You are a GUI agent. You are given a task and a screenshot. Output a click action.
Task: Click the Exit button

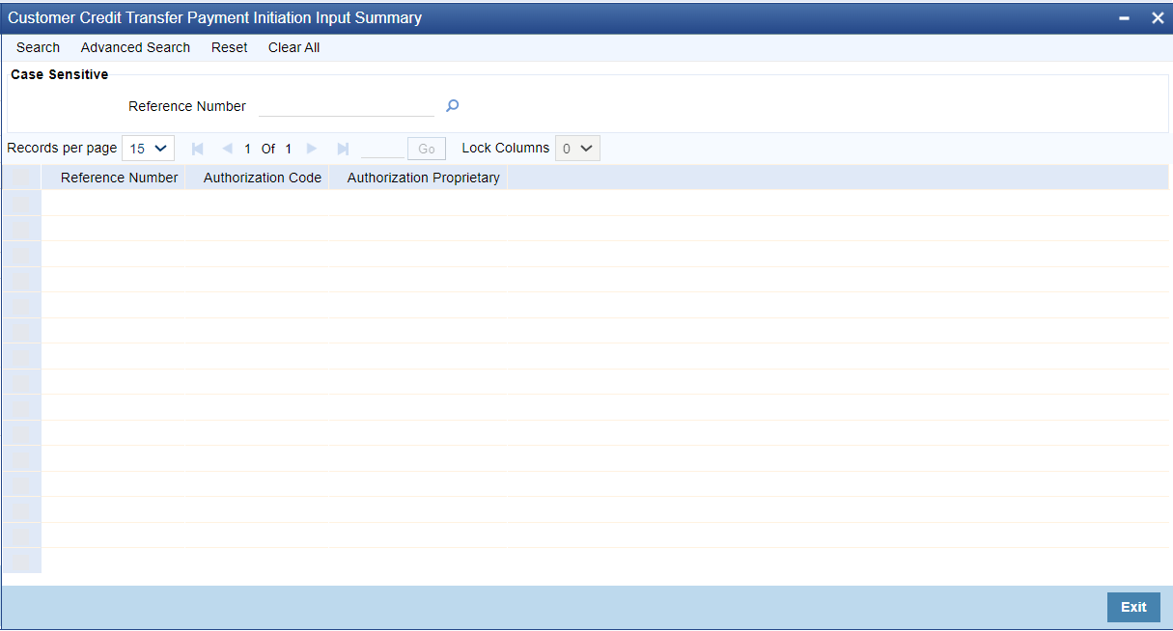pos(1133,607)
